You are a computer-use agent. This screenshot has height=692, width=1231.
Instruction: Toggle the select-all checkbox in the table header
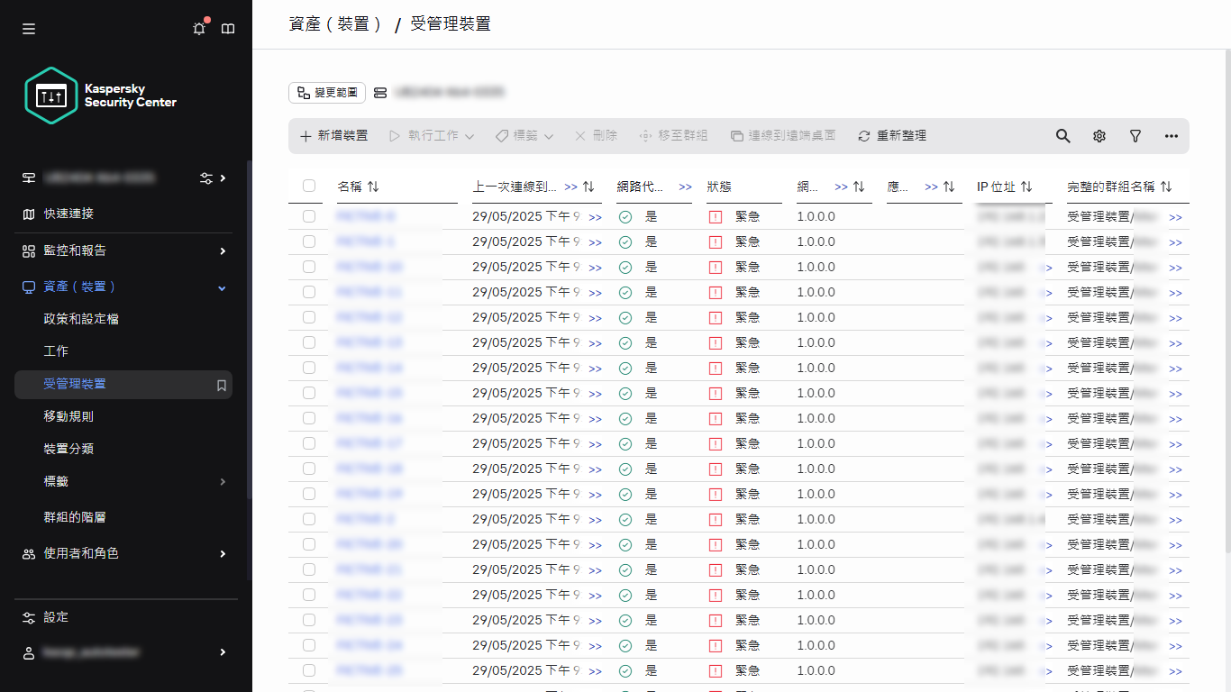pos(309,186)
